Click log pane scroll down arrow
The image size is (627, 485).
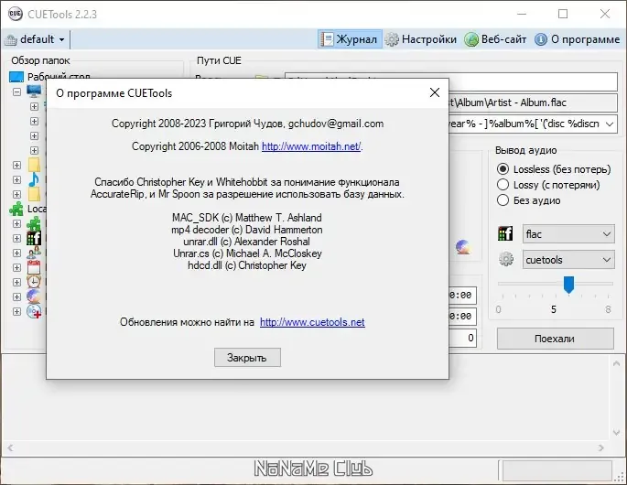(616, 432)
